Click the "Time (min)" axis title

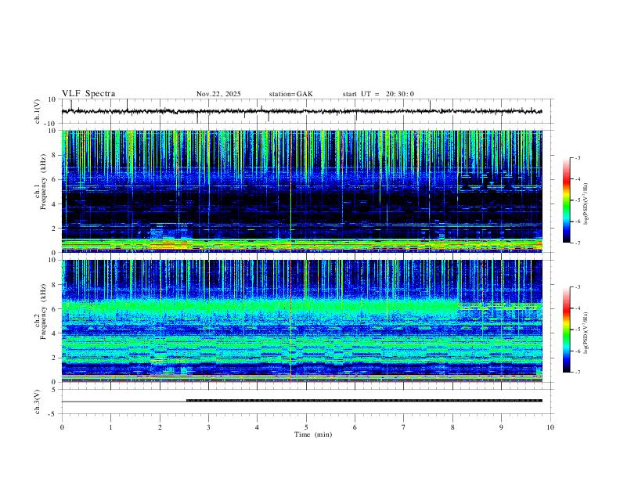pos(313,434)
